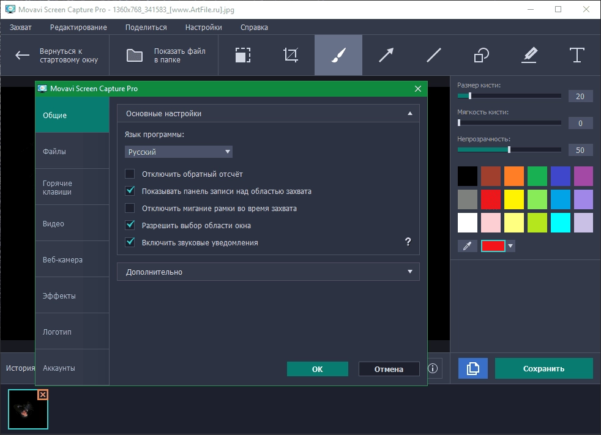Choose the bright red palette swatch
The height and width of the screenshot is (435, 601).
(491, 199)
